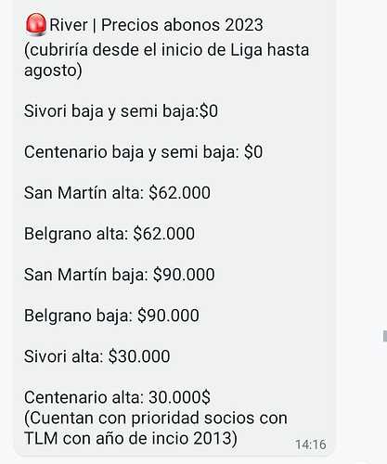Click the $0 price after Centenario baja
The height and width of the screenshot is (464, 387).
(253, 152)
